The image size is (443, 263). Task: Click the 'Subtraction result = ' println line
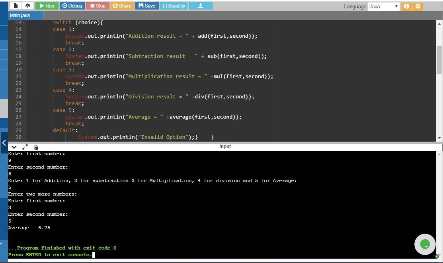coord(166,56)
